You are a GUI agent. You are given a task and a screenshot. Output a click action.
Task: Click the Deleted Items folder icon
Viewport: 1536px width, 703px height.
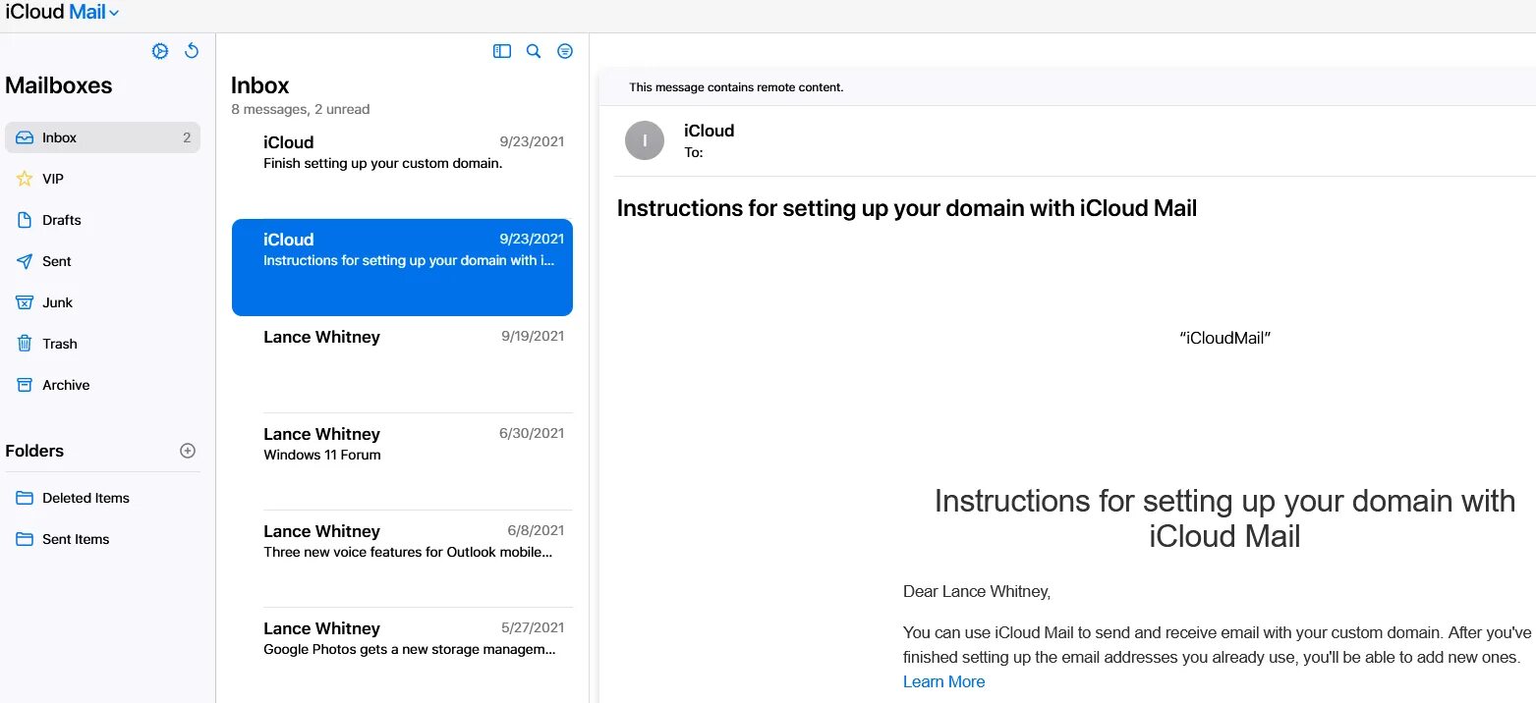pyautogui.click(x=25, y=498)
